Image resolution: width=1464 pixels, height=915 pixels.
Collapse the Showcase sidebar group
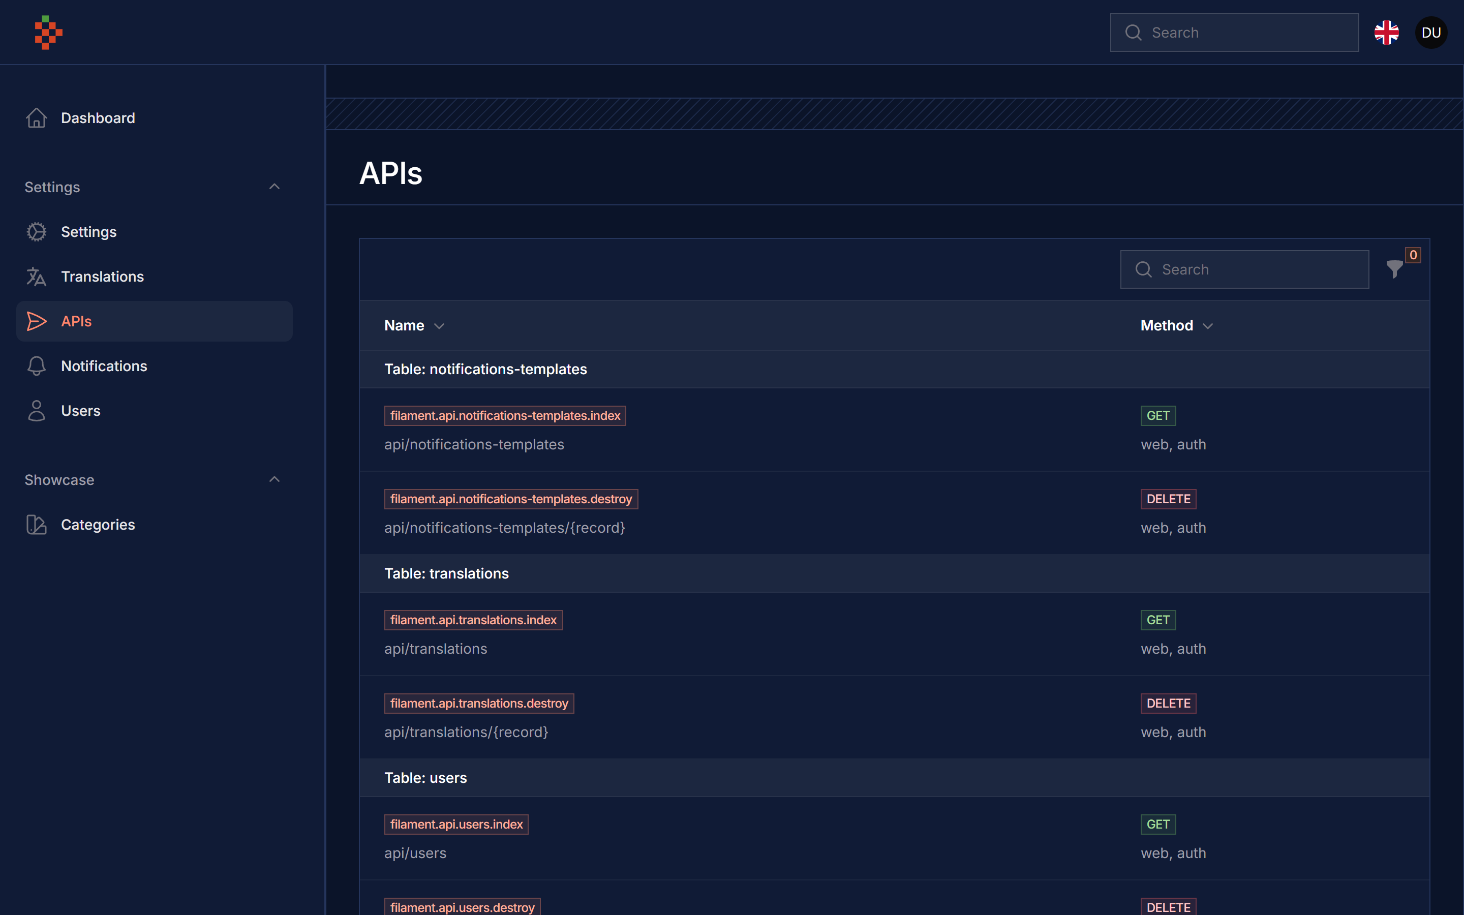pos(274,479)
